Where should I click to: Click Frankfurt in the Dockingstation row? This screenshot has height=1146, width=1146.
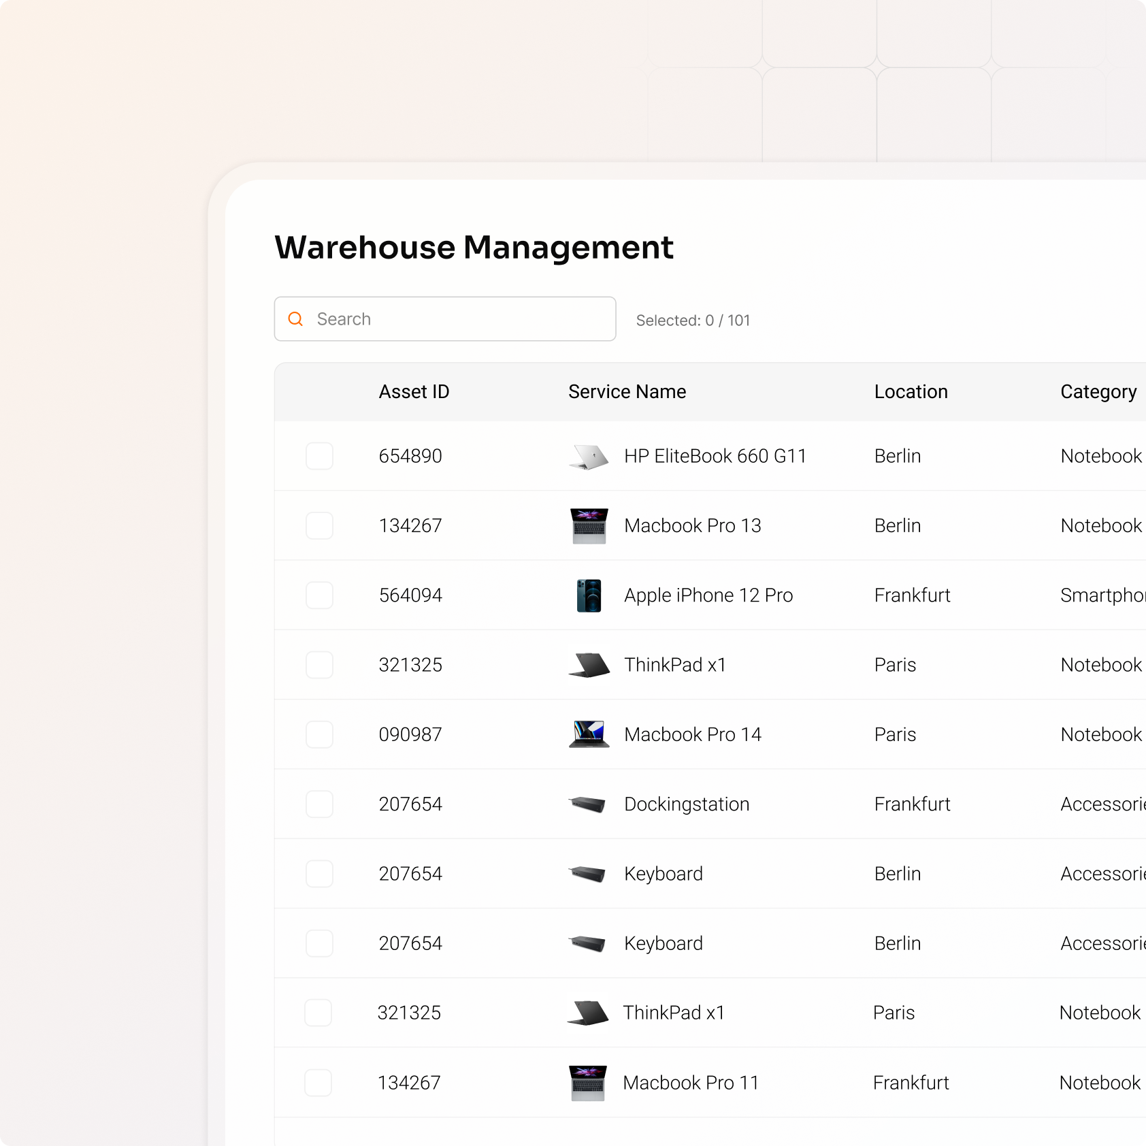pos(912,804)
